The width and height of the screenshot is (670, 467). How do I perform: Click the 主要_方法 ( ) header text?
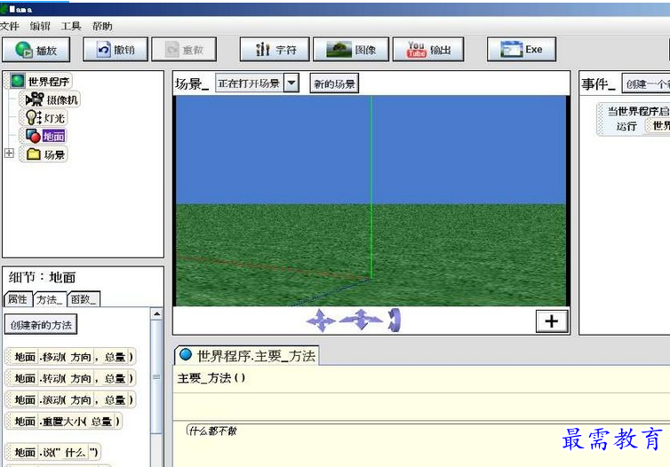pyautogui.click(x=211, y=378)
